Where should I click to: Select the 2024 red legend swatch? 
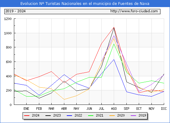27,116
